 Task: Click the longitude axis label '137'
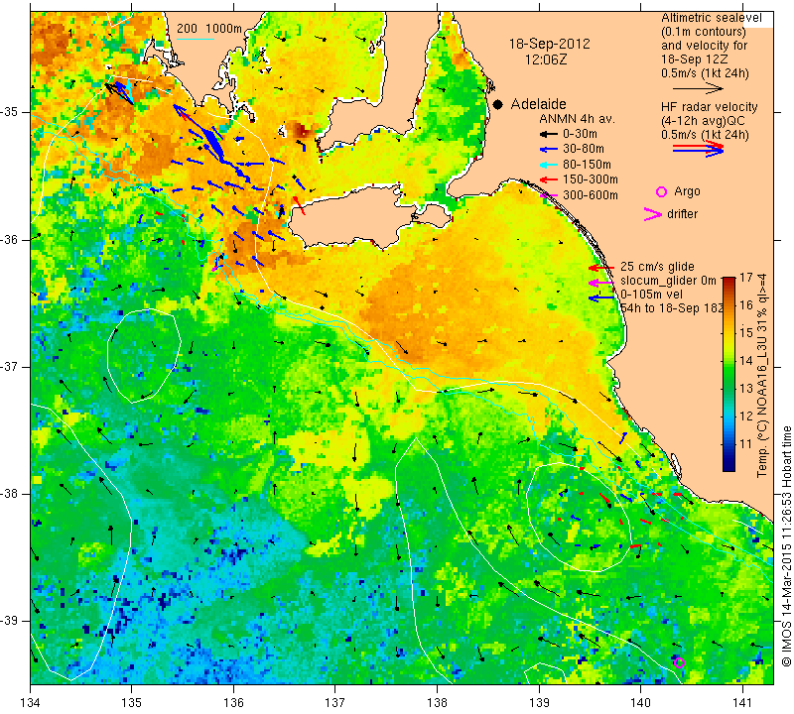[x=335, y=702]
